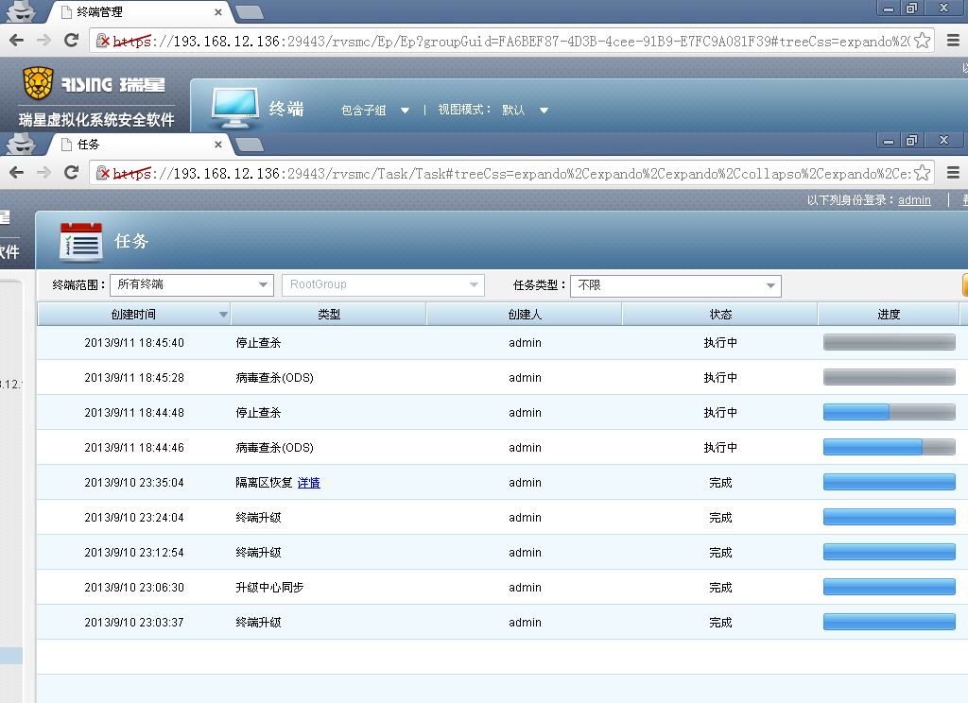Restore down the 任务 browser window
This screenshot has width=968, height=703.
tap(912, 141)
